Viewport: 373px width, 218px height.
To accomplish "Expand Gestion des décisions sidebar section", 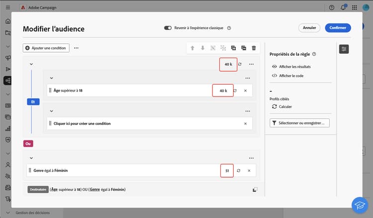I will click(8, 213).
